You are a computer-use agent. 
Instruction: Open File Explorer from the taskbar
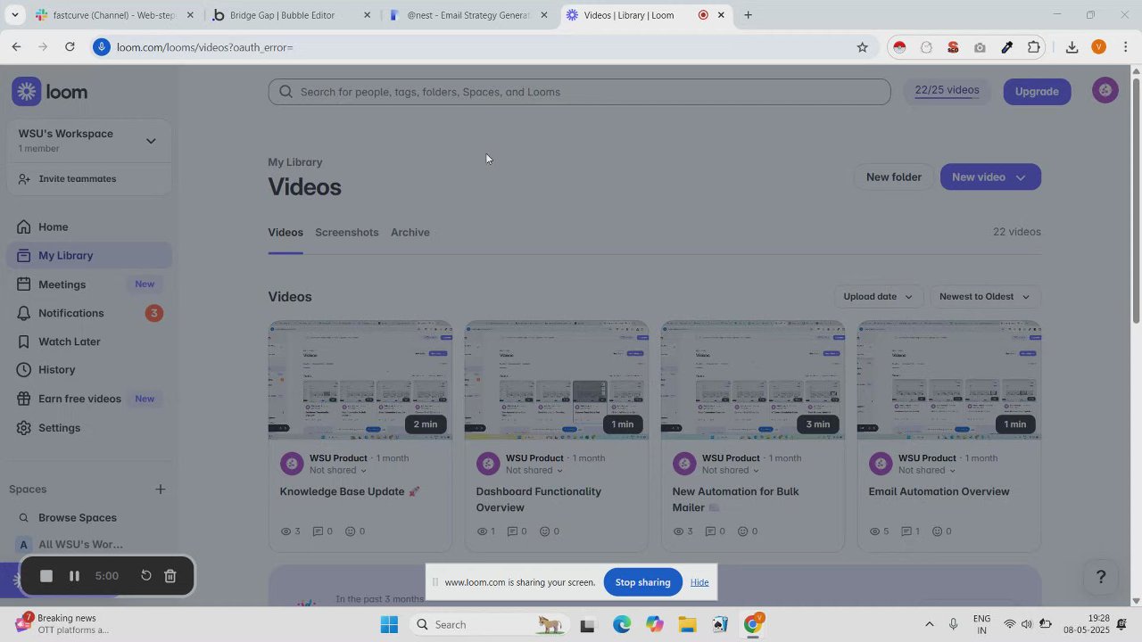(x=687, y=625)
